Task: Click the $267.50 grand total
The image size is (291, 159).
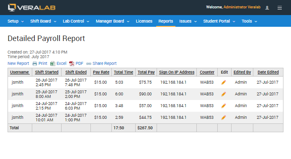Action: [x=145, y=128]
